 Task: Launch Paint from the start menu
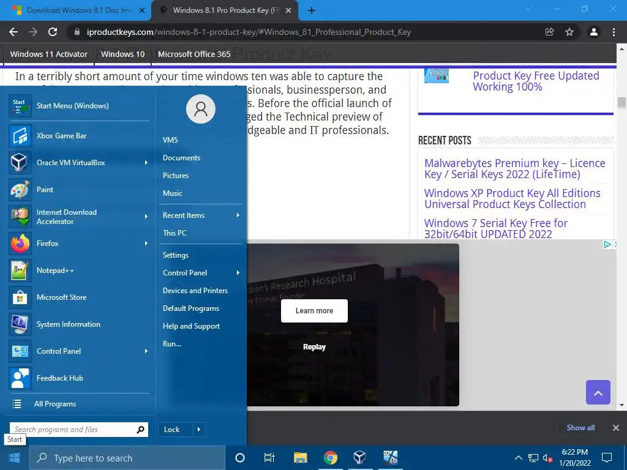coord(20,190)
